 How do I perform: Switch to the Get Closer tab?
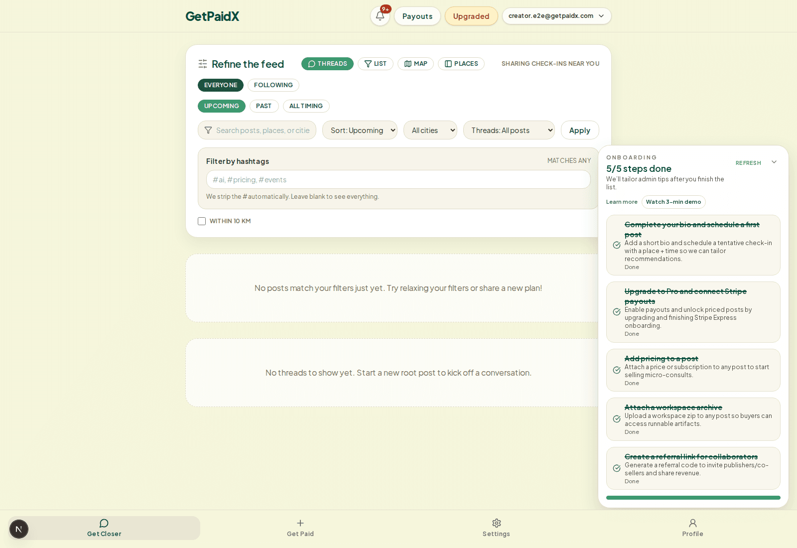(x=103, y=528)
